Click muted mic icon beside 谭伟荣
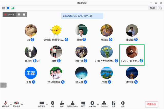Screen dimensions: 164x109 (x=136, y=82)
